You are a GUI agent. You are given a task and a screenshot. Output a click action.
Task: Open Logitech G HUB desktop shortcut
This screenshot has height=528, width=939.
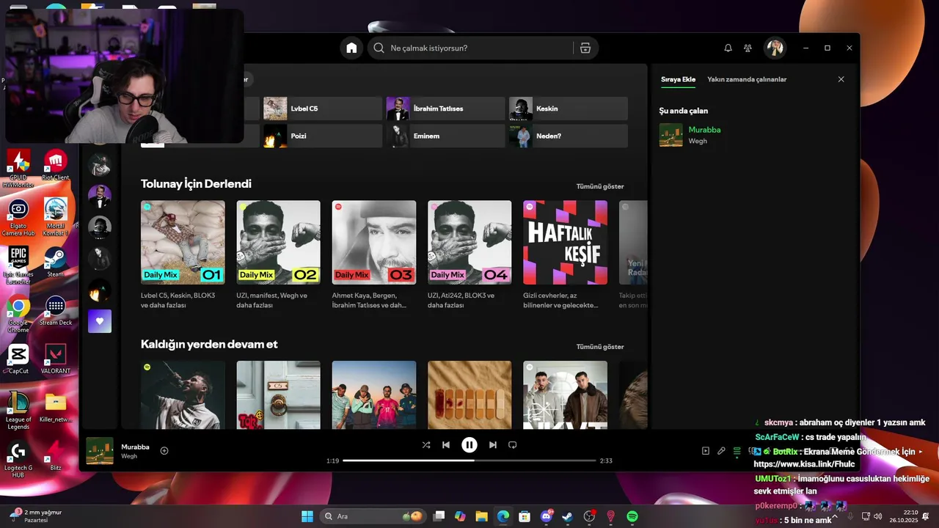point(18,460)
